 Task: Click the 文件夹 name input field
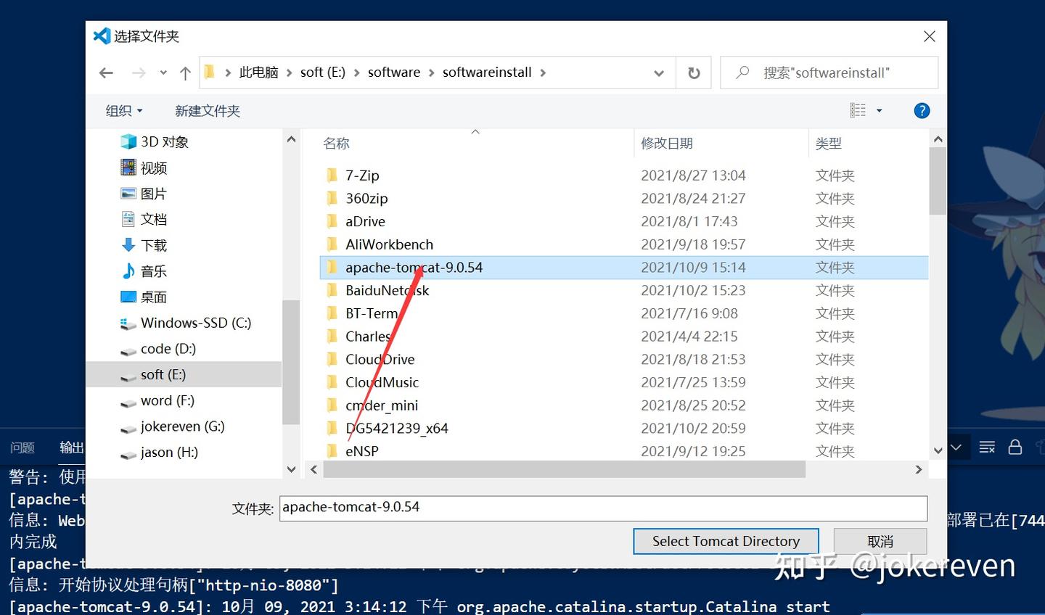click(604, 508)
